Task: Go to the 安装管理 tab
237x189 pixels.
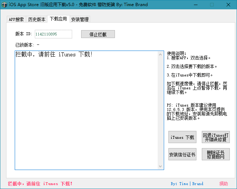Action: 80,19
